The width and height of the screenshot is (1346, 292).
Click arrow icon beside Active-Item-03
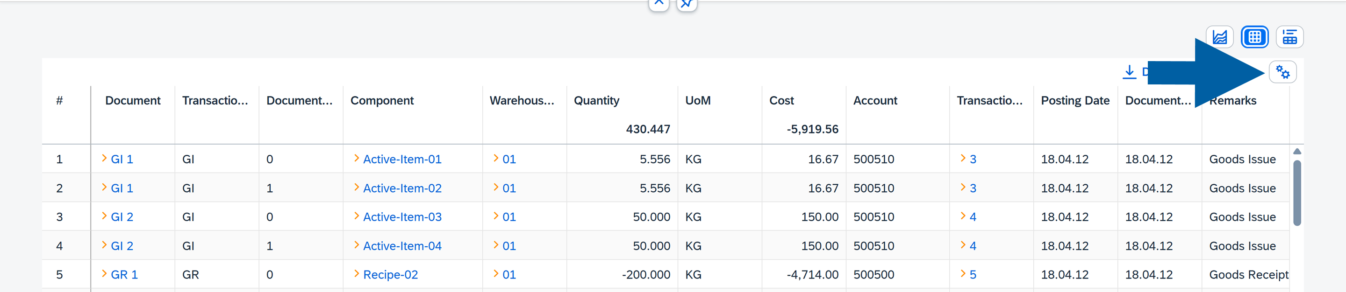coord(356,216)
